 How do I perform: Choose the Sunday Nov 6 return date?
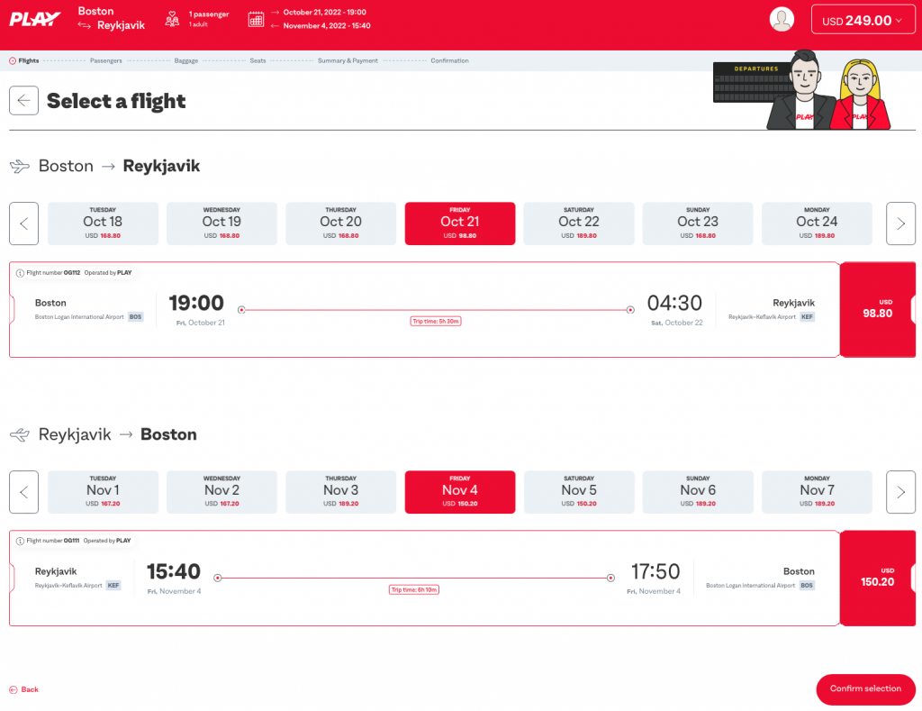coord(698,492)
